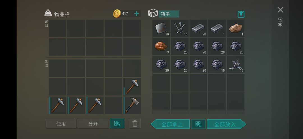Click the plus icon to add coins
The height and width of the screenshot is (139, 303).
point(136,14)
